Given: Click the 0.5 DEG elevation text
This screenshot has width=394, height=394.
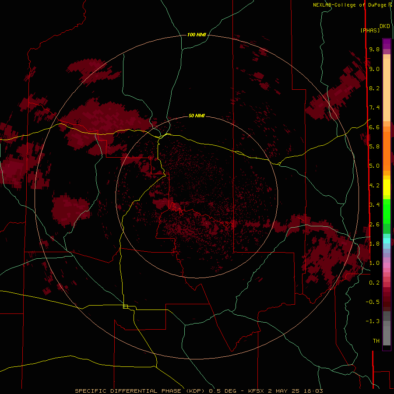Looking at the screenshot, I should click(223, 391).
